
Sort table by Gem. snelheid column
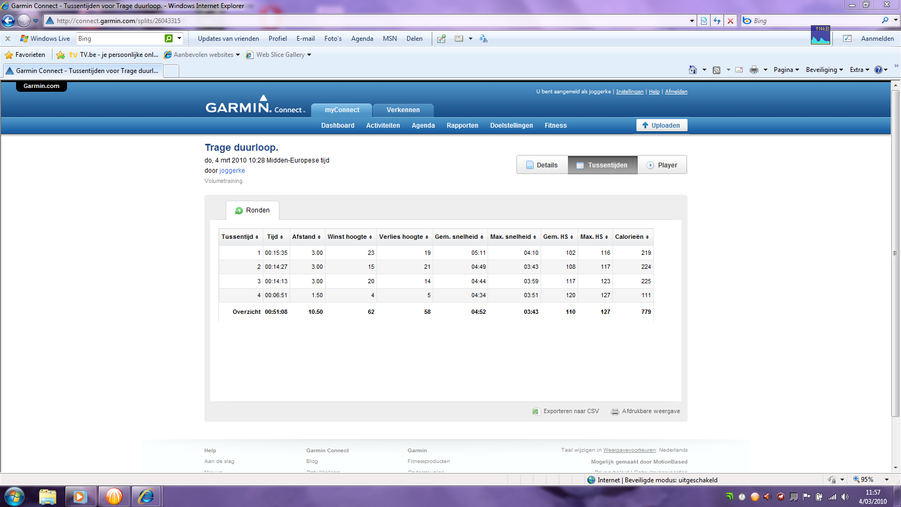[x=459, y=237]
